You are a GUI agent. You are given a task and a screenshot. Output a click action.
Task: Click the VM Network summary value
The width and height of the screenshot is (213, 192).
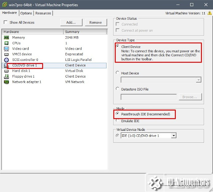[75, 82]
